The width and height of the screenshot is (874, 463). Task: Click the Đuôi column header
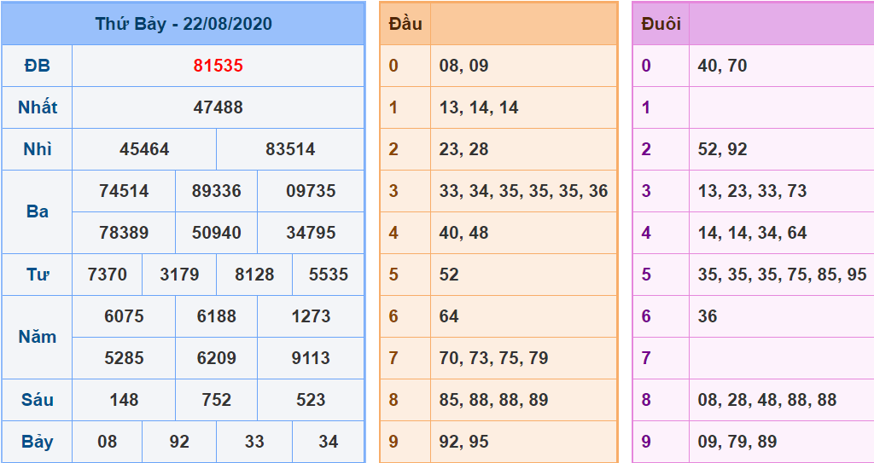pos(661,24)
